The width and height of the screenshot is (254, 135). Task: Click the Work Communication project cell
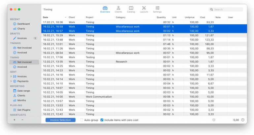click(99, 97)
